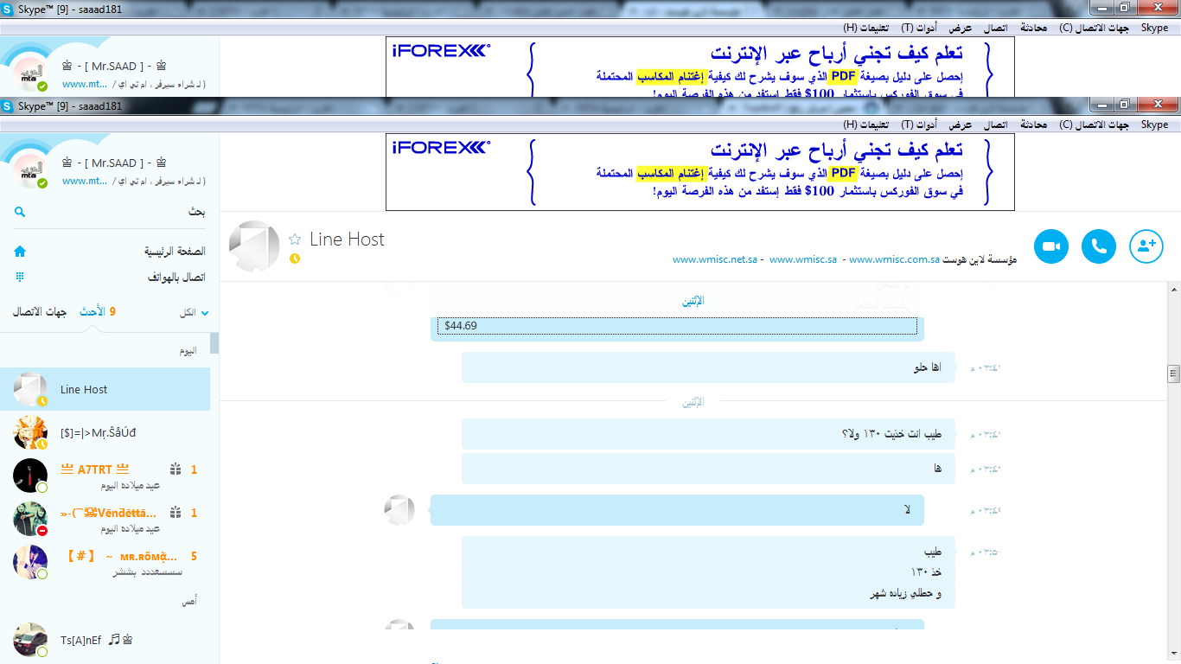This screenshot has width=1181, height=664.
Task: Click the gift icon beside the Vendetta contact
Action: pos(175,513)
